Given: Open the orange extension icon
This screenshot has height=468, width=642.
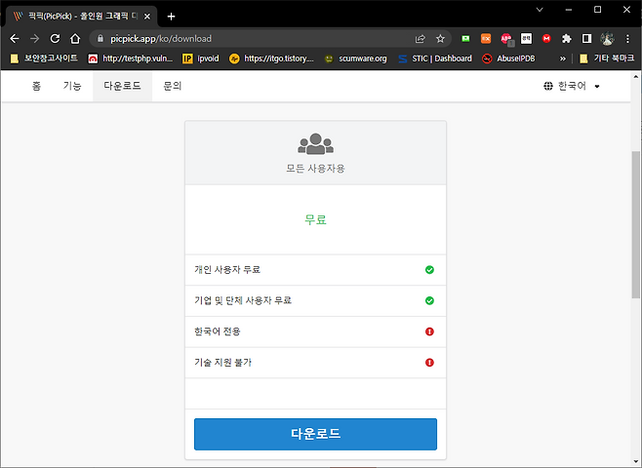Looking at the screenshot, I should [486, 38].
